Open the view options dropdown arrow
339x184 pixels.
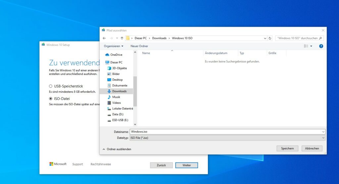[x=311, y=46]
